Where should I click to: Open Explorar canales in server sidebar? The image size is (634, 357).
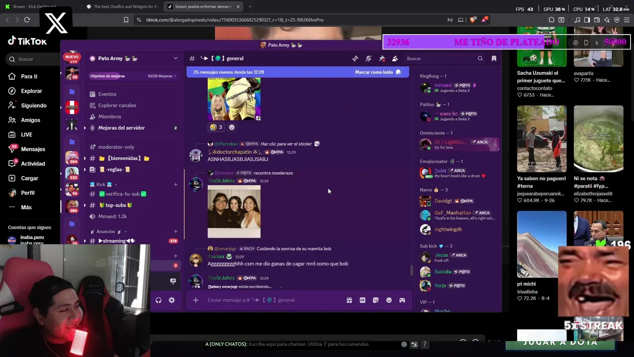coord(117,105)
